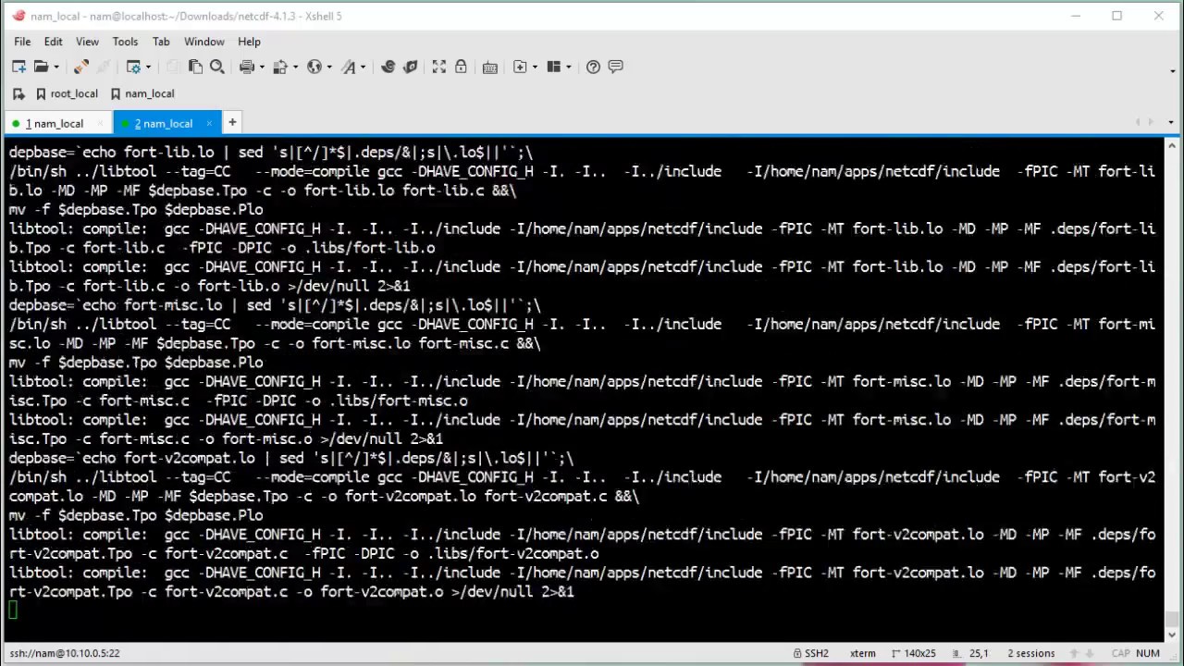Open the Help menu
Screen dimensions: 1184x666
tap(249, 42)
